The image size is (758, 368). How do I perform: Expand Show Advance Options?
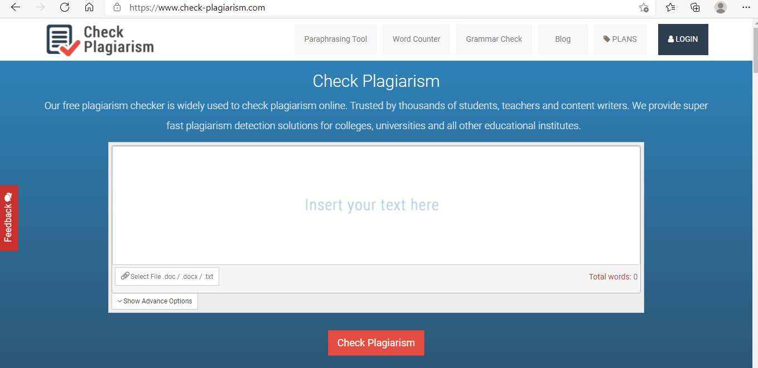click(155, 301)
